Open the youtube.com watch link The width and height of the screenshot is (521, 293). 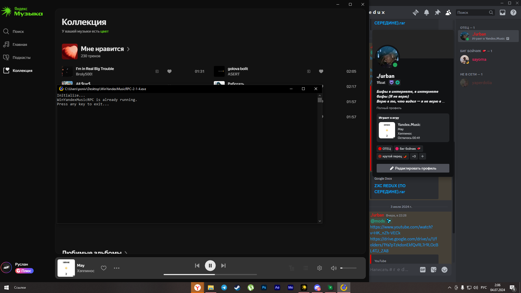pos(402,230)
